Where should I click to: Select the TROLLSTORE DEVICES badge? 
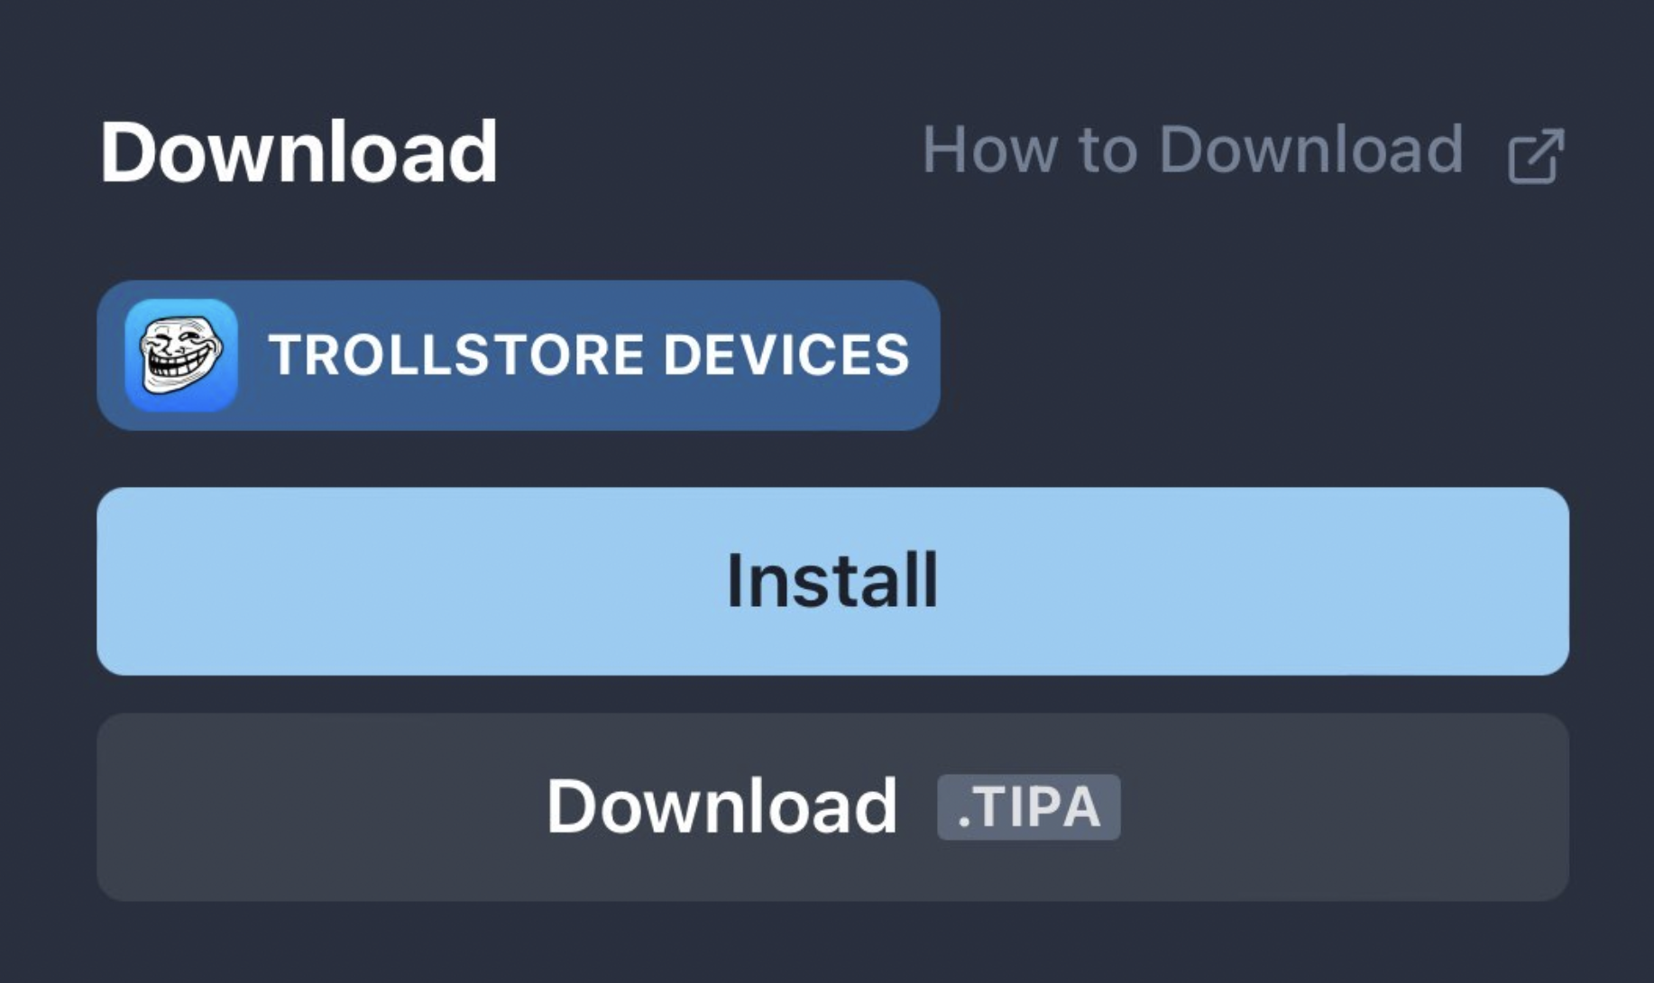pyautogui.click(x=518, y=354)
